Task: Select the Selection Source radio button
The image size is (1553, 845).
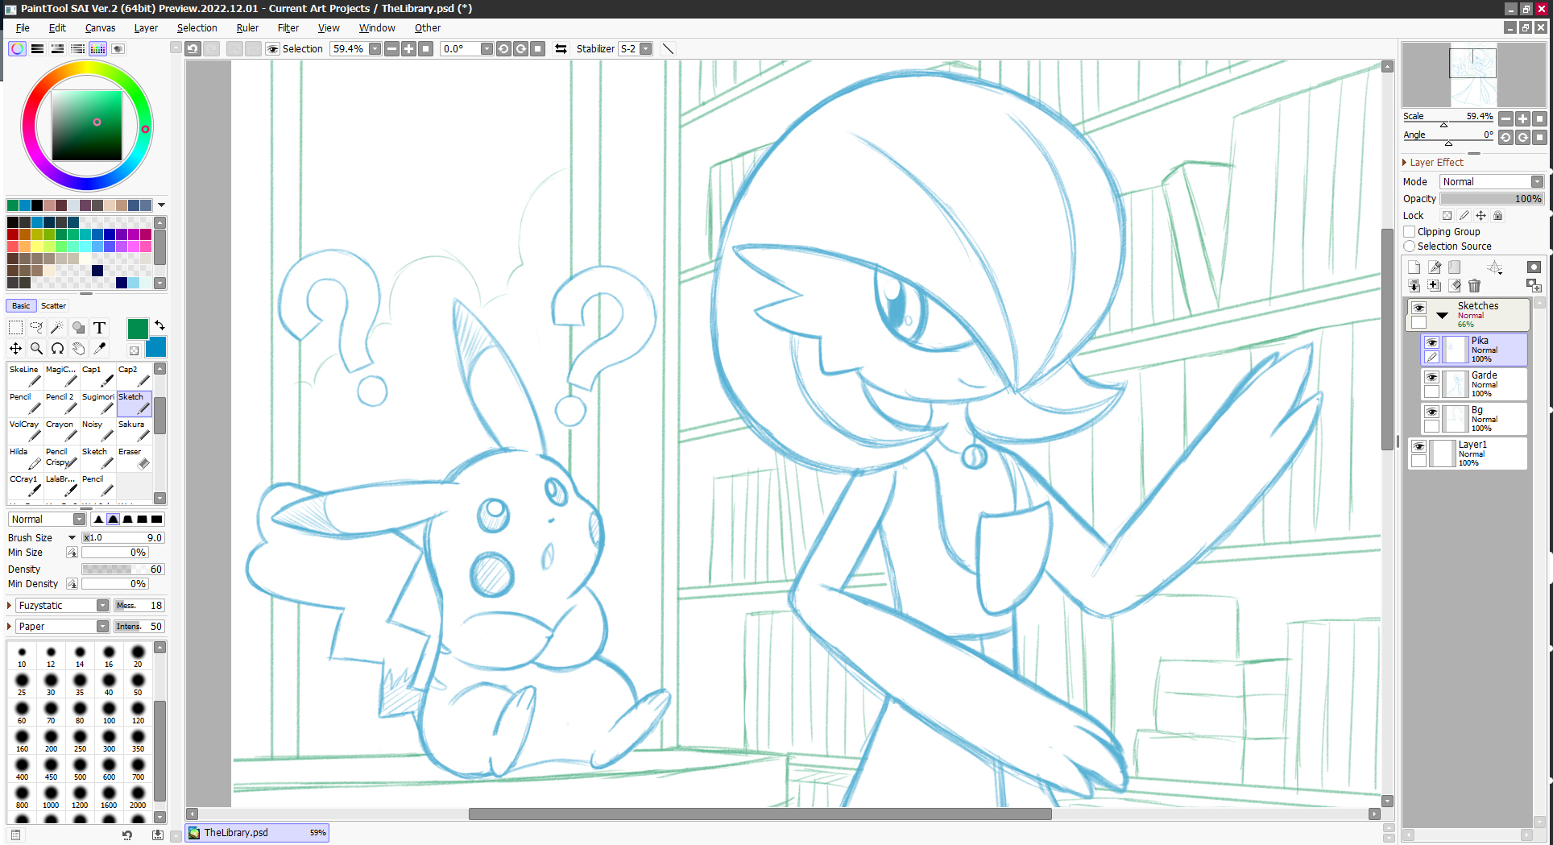Action: 1410,246
